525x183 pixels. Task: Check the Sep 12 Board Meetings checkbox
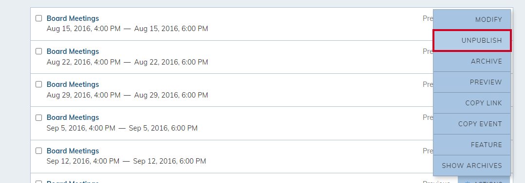point(39,150)
